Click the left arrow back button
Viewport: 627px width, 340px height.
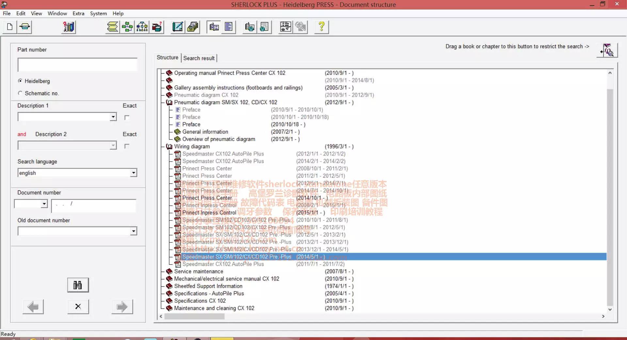[x=33, y=307]
